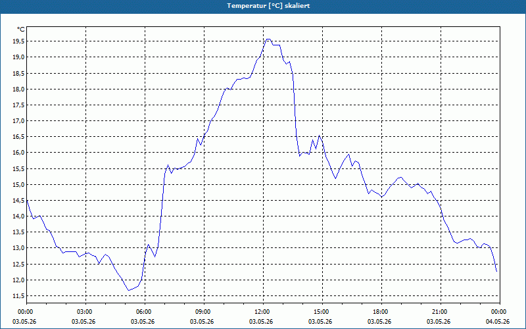The width and height of the screenshot is (526, 329).
Task: Click the 17,5 y-axis value
Action: 19,105
